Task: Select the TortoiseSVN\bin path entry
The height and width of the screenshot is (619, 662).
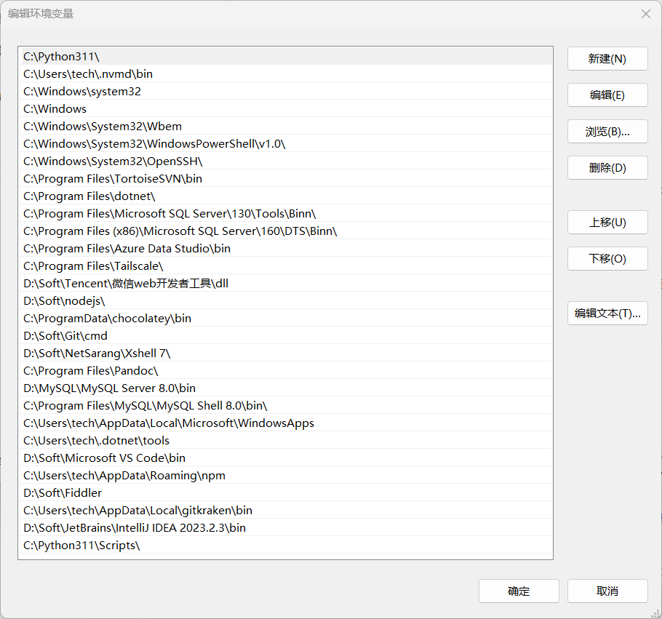Action: pos(285,178)
